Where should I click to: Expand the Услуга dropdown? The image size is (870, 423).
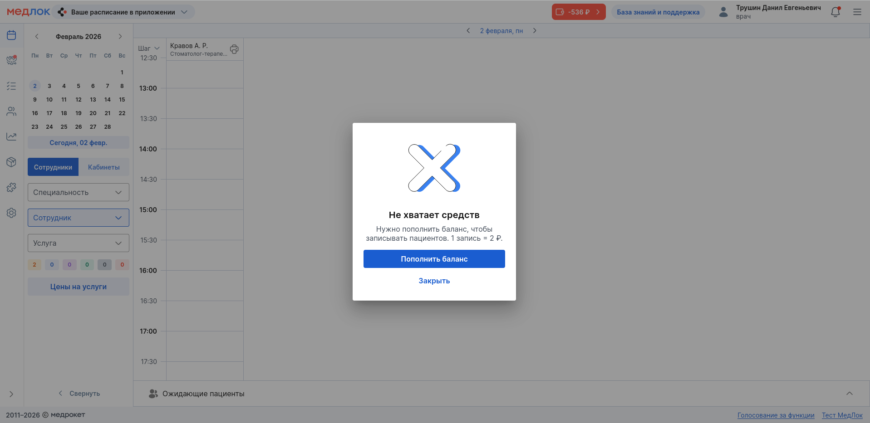point(78,243)
